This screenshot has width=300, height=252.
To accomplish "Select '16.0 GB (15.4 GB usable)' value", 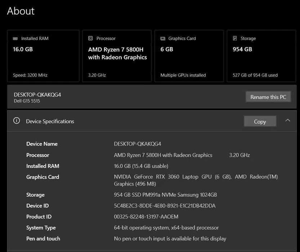I will coord(141,166).
